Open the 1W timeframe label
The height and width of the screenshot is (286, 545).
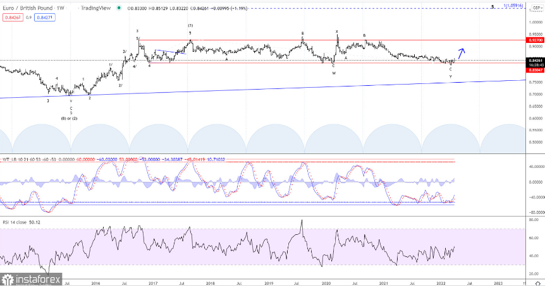coord(61,8)
